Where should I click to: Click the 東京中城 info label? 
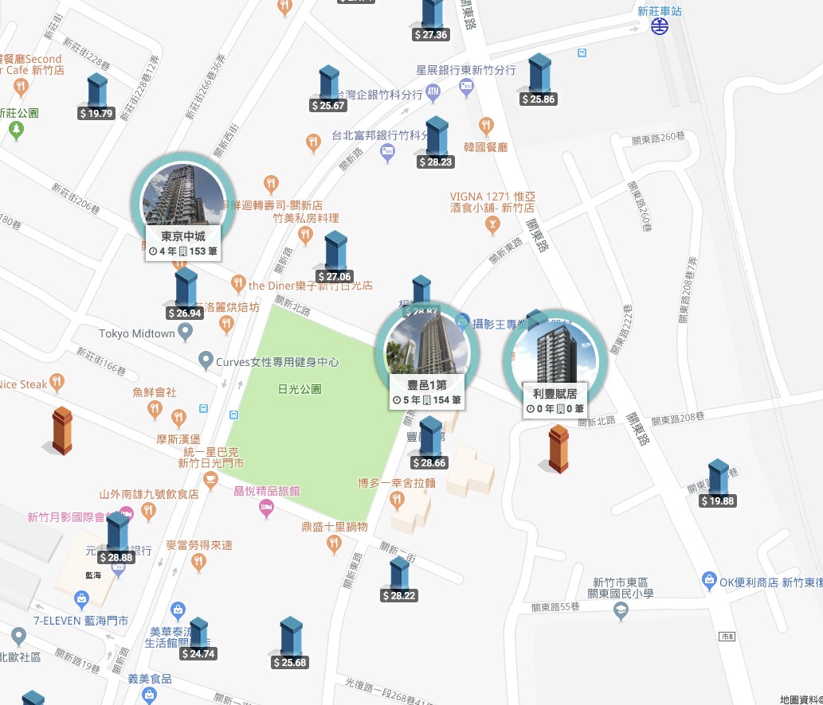(183, 243)
